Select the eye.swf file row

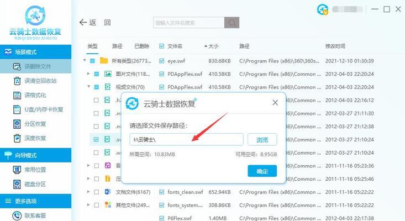[x=266, y=61]
